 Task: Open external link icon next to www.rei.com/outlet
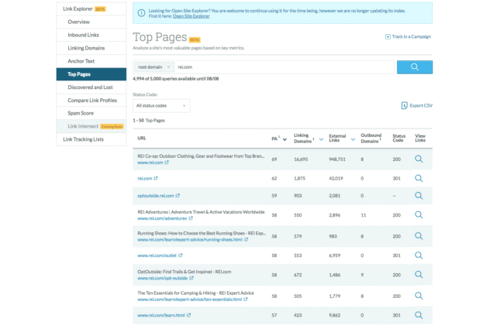[x=181, y=255]
